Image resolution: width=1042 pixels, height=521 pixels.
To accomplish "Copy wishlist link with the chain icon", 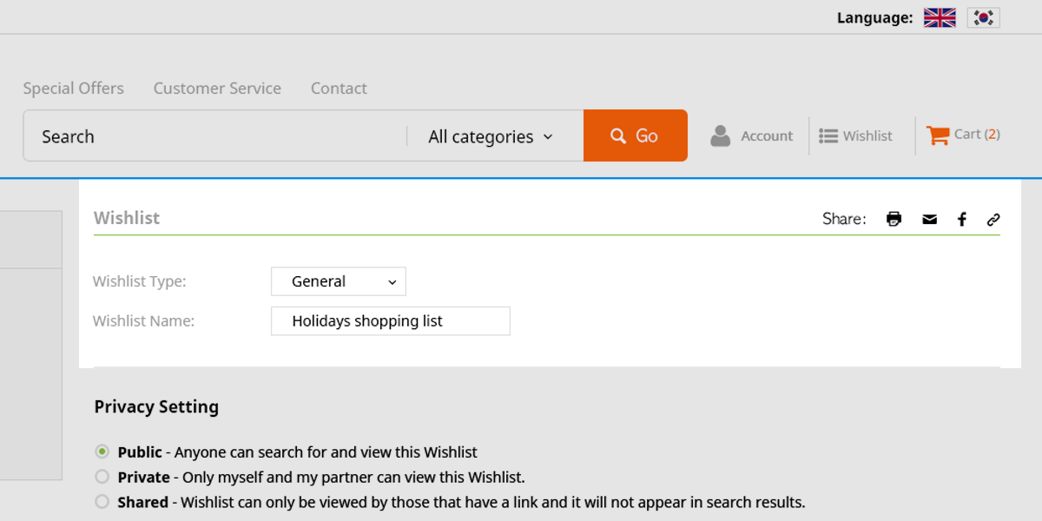I will pyautogui.click(x=993, y=219).
